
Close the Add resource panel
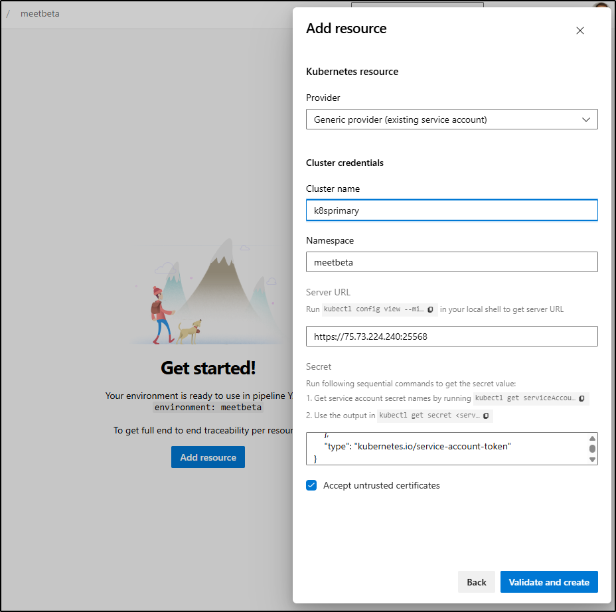[579, 31]
